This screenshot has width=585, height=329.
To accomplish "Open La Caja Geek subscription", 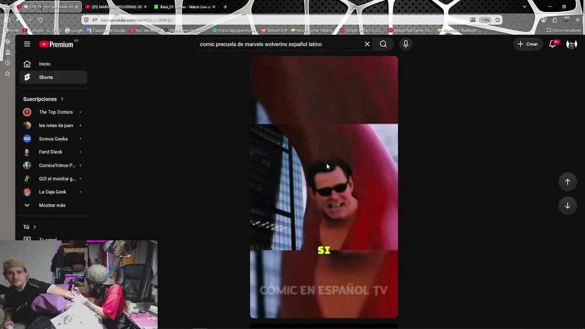I will coord(53,192).
